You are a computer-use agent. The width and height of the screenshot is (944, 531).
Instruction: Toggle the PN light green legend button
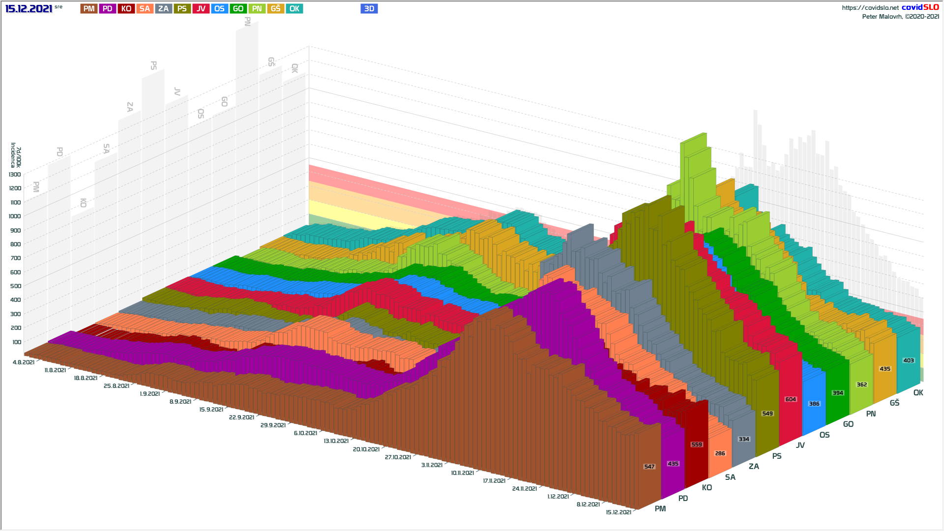(257, 9)
